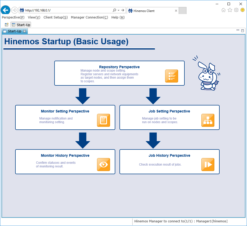Open the Job History Perspective play icon

pos(208,165)
